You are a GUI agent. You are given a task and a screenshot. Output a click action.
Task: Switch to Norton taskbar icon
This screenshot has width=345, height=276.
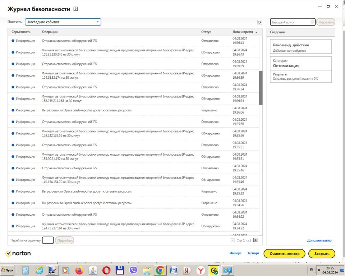tap(214, 270)
